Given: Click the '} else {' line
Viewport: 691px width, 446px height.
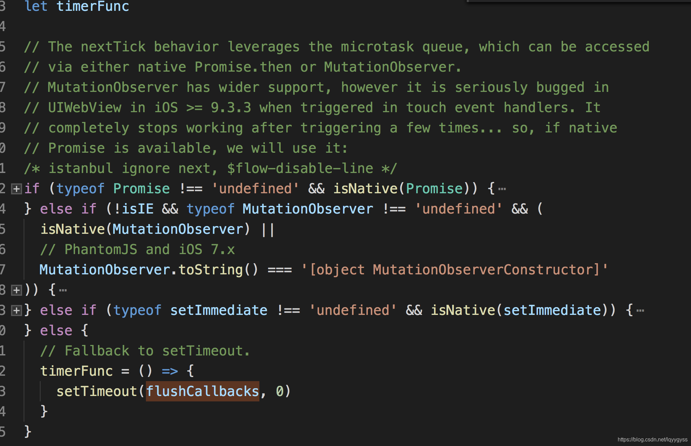Looking at the screenshot, I should click(56, 330).
